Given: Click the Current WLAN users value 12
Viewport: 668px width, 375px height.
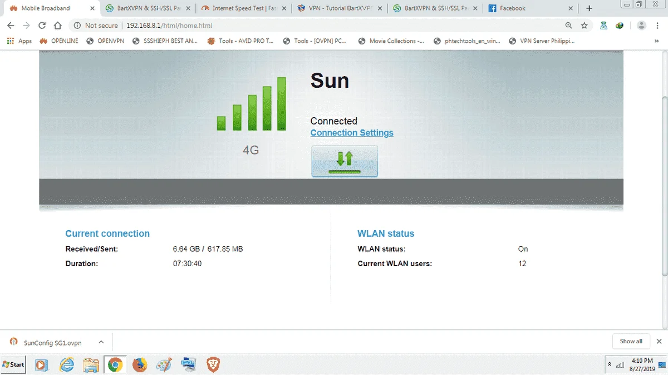Looking at the screenshot, I should [x=522, y=263].
